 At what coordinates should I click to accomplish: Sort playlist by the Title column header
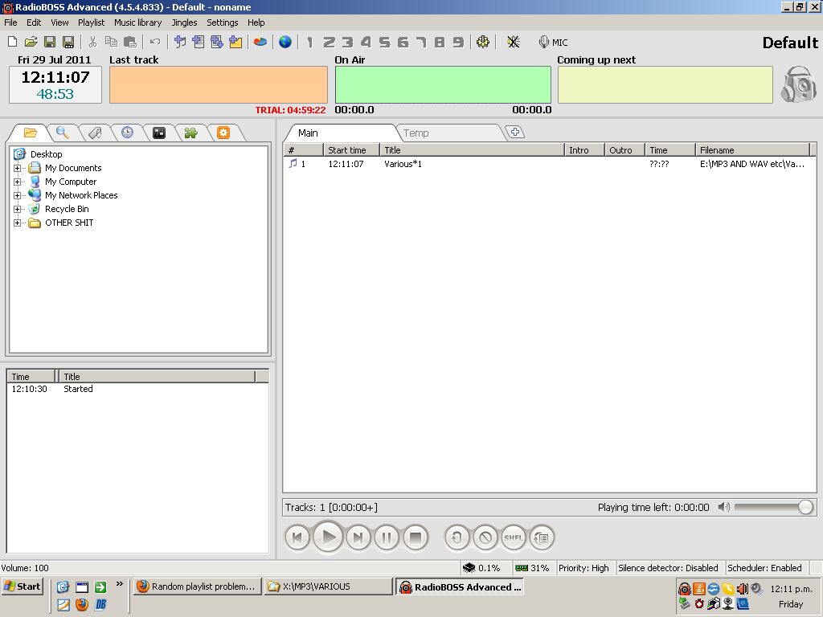coord(472,150)
